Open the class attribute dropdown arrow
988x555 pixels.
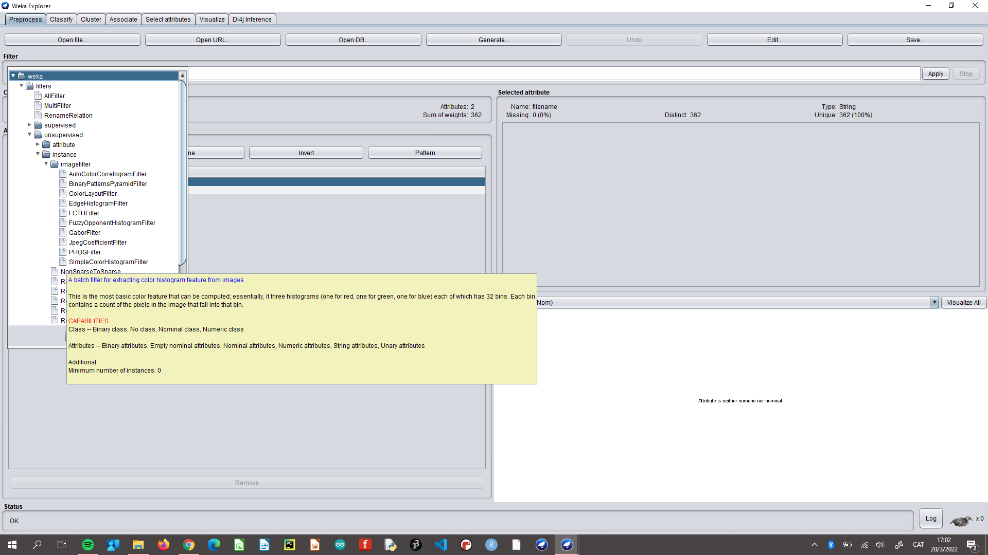click(934, 303)
